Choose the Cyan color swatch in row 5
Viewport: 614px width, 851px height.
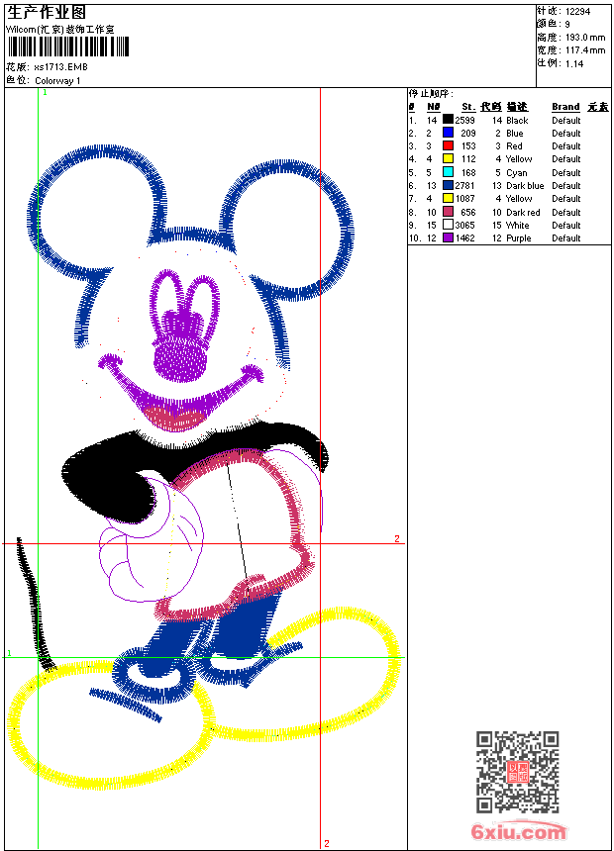click(448, 172)
